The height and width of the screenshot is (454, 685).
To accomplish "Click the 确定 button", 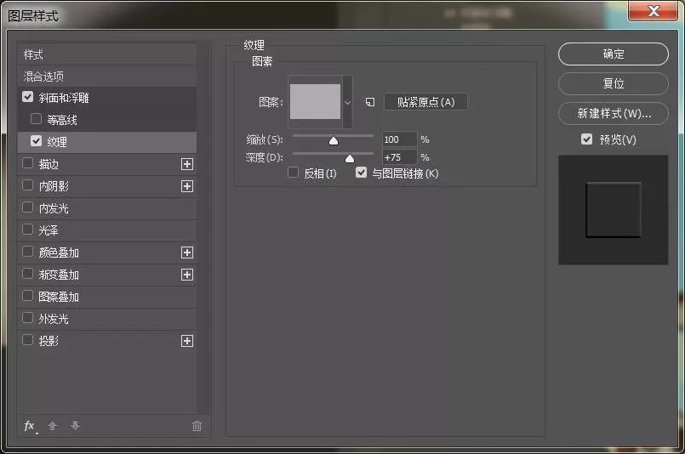I will (x=613, y=54).
